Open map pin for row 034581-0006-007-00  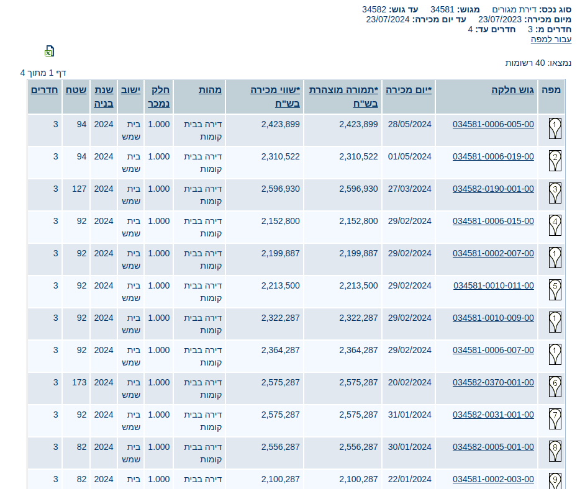[x=555, y=355]
